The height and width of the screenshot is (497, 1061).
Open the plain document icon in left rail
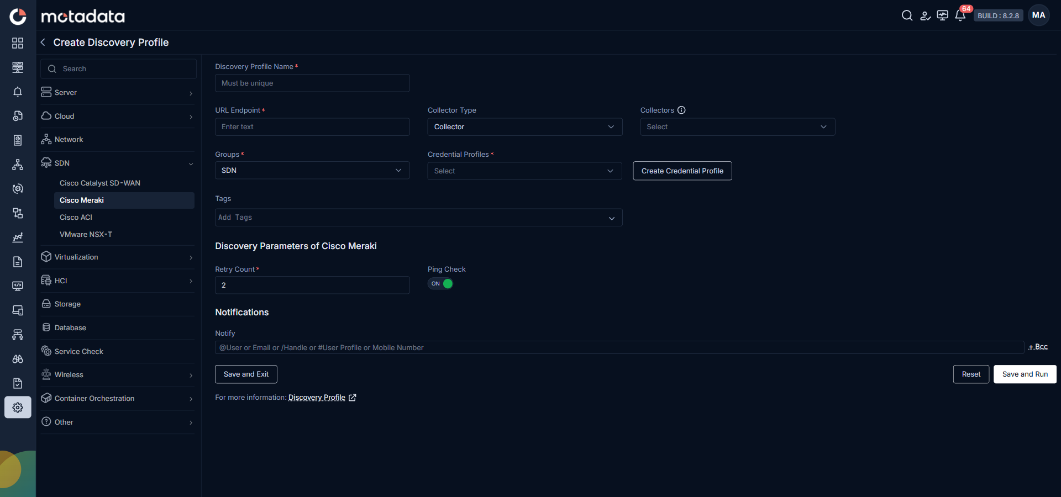pyautogui.click(x=18, y=262)
